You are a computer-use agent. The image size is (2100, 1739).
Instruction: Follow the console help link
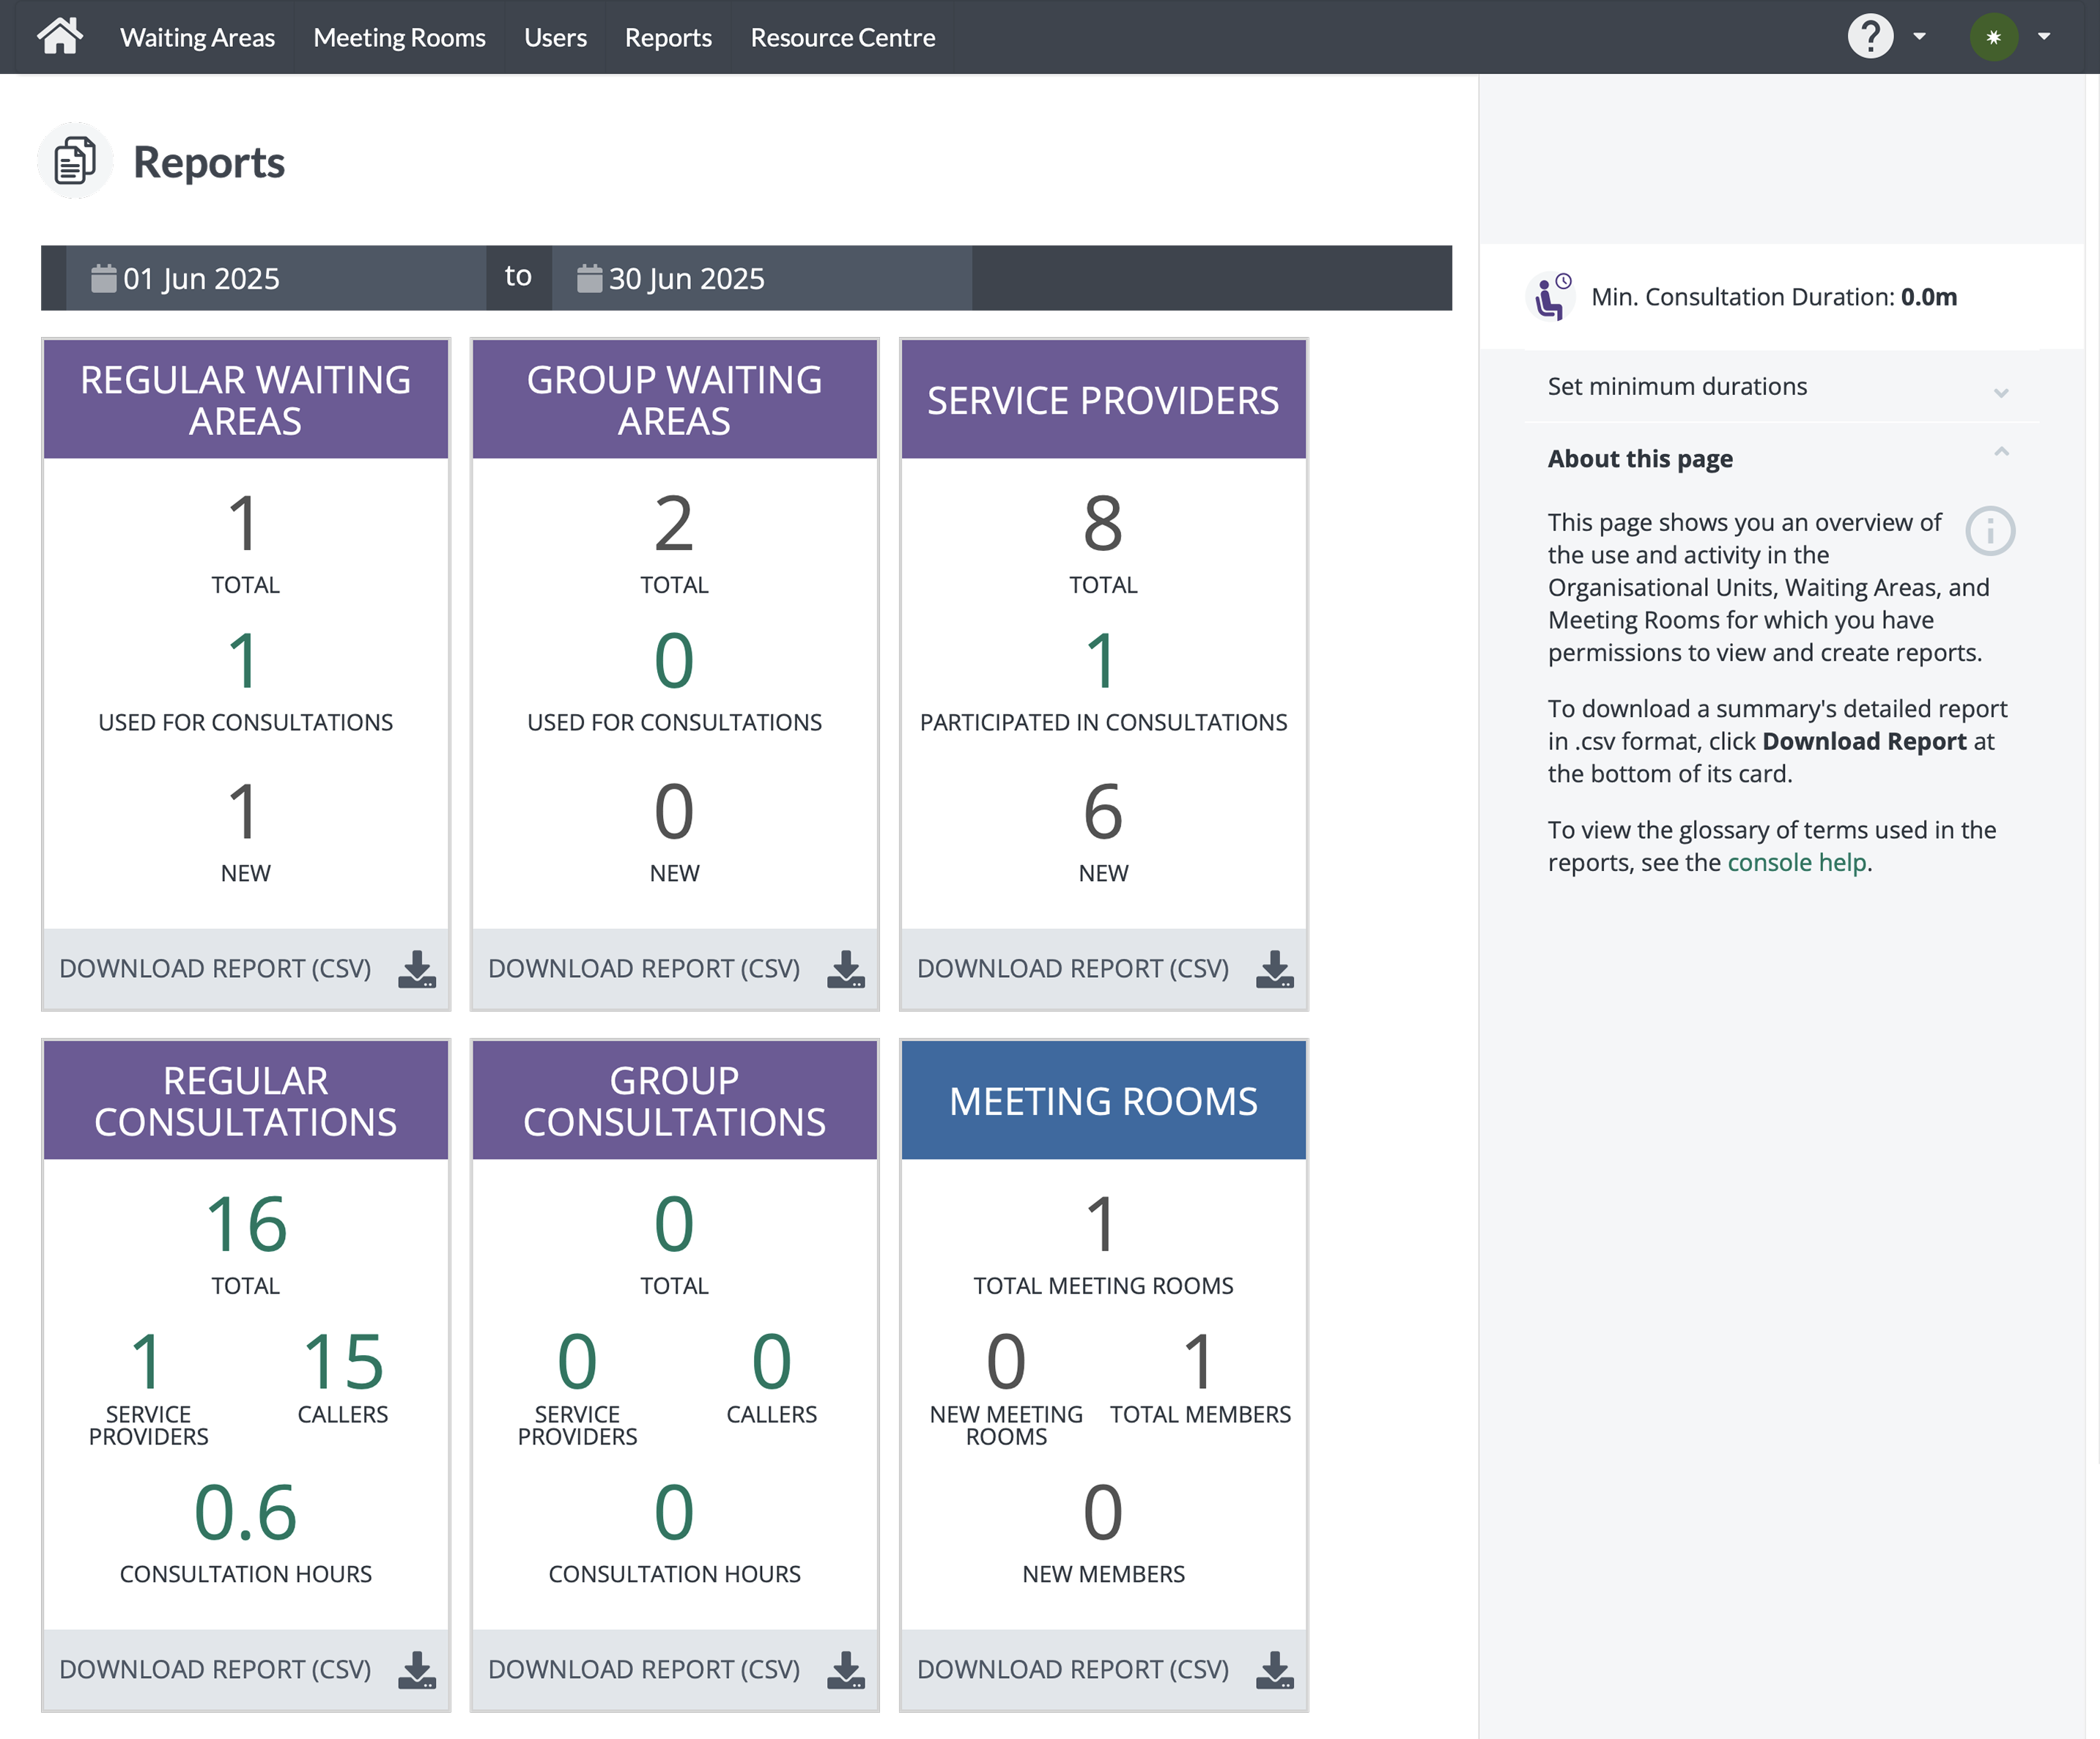tap(1796, 863)
